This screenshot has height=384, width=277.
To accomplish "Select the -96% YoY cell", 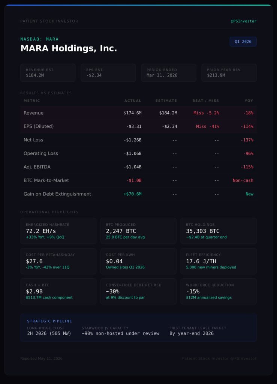I will (x=248, y=153).
